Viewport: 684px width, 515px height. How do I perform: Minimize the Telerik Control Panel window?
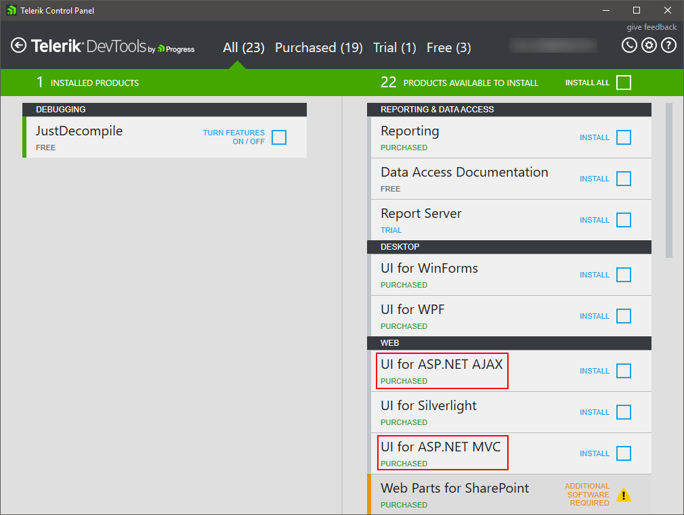tap(606, 10)
